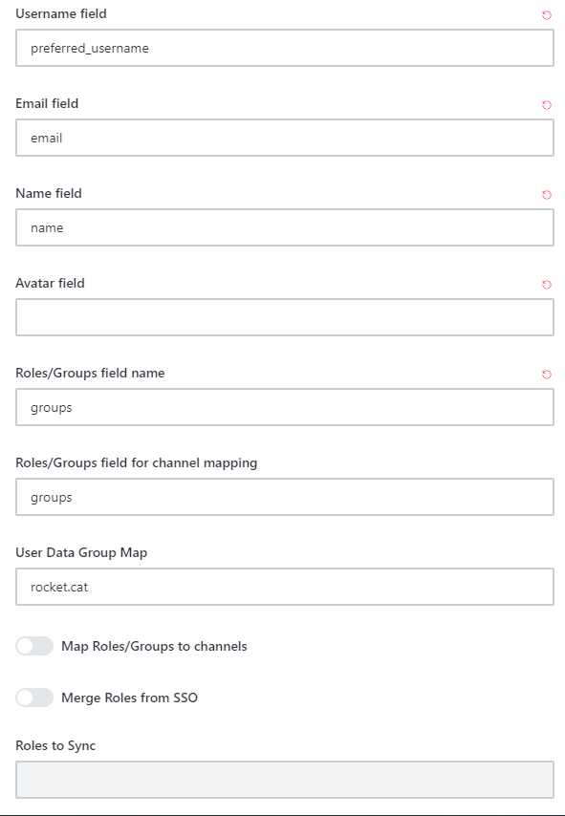Select the Email field input containing email

point(285,138)
